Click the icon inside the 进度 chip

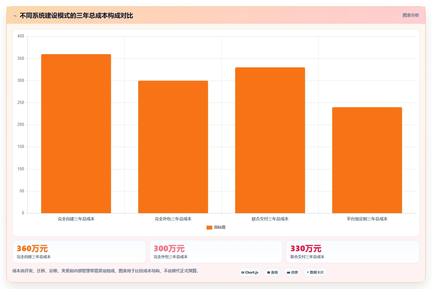[288, 273]
